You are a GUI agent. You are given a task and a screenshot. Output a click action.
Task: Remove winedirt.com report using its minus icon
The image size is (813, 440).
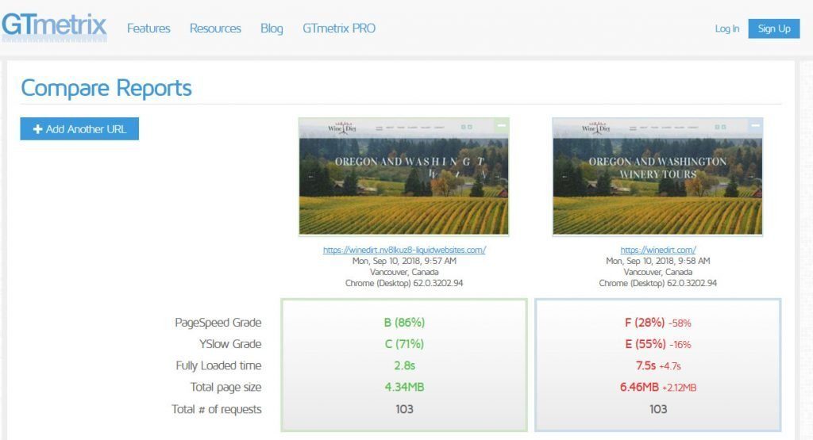click(x=756, y=125)
